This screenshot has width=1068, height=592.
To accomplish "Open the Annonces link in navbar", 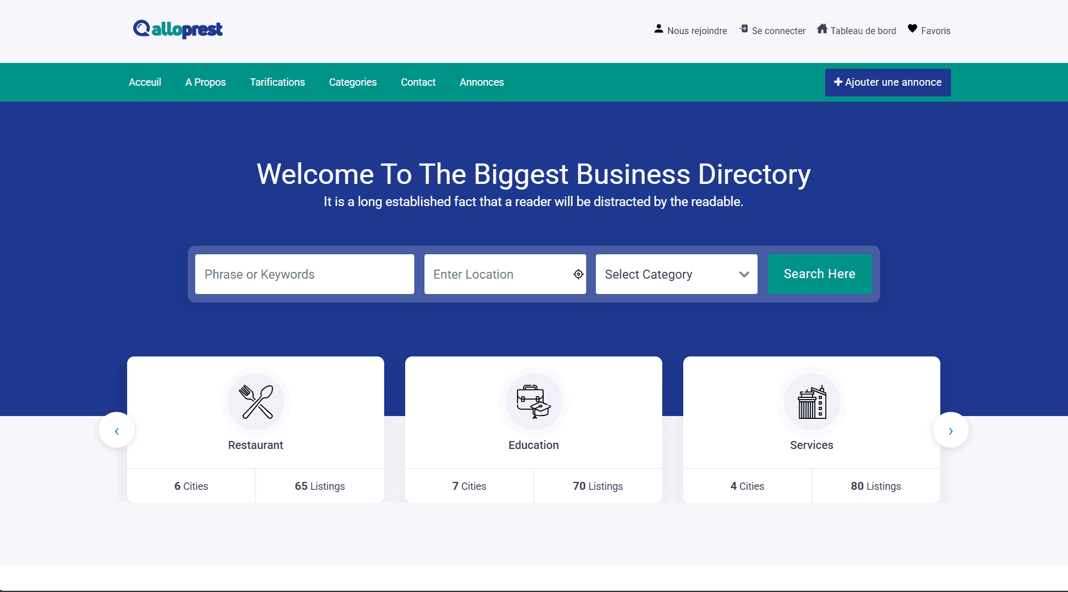I will click(482, 82).
